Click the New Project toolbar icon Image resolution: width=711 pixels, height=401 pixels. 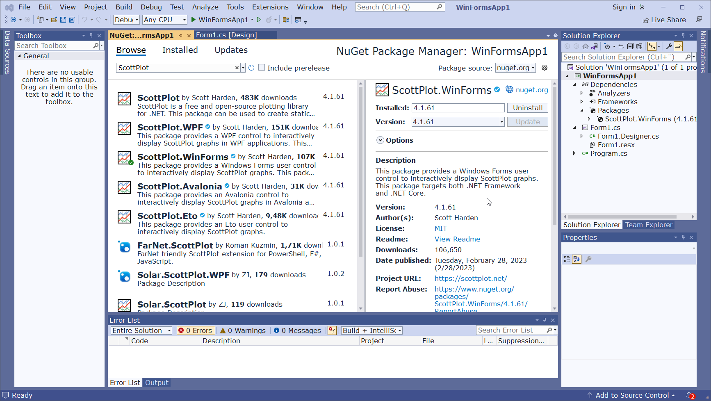click(x=40, y=20)
